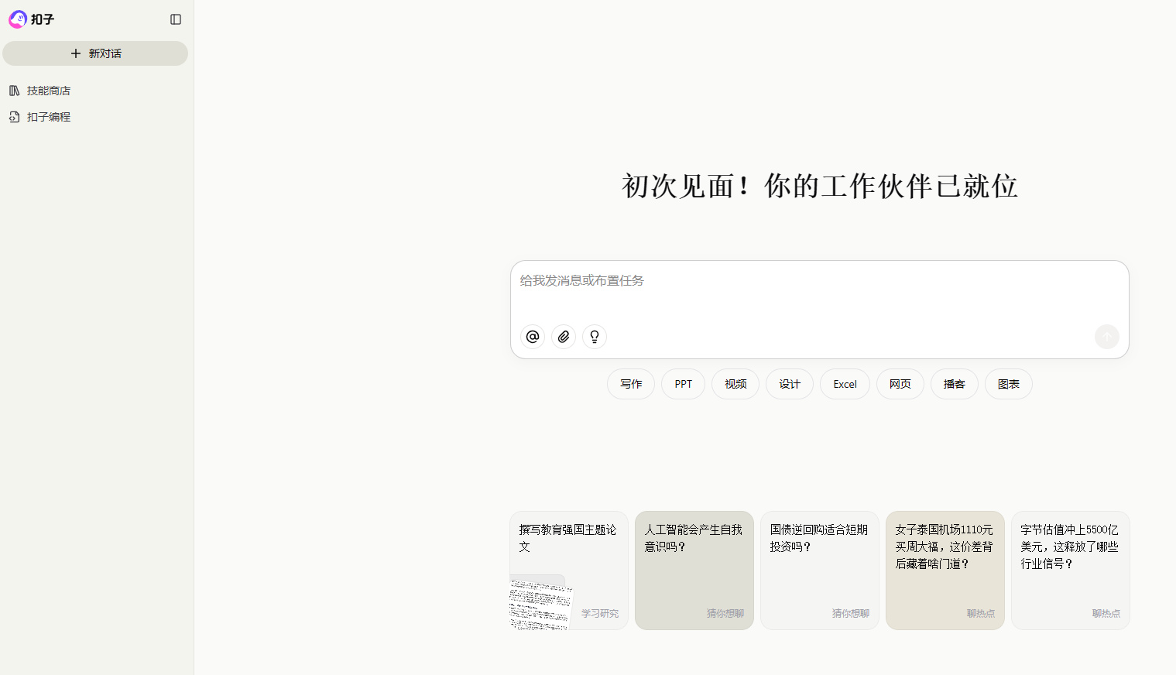The image size is (1176, 675).
Task: Choose the 视频 skill chip
Action: (x=735, y=384)
